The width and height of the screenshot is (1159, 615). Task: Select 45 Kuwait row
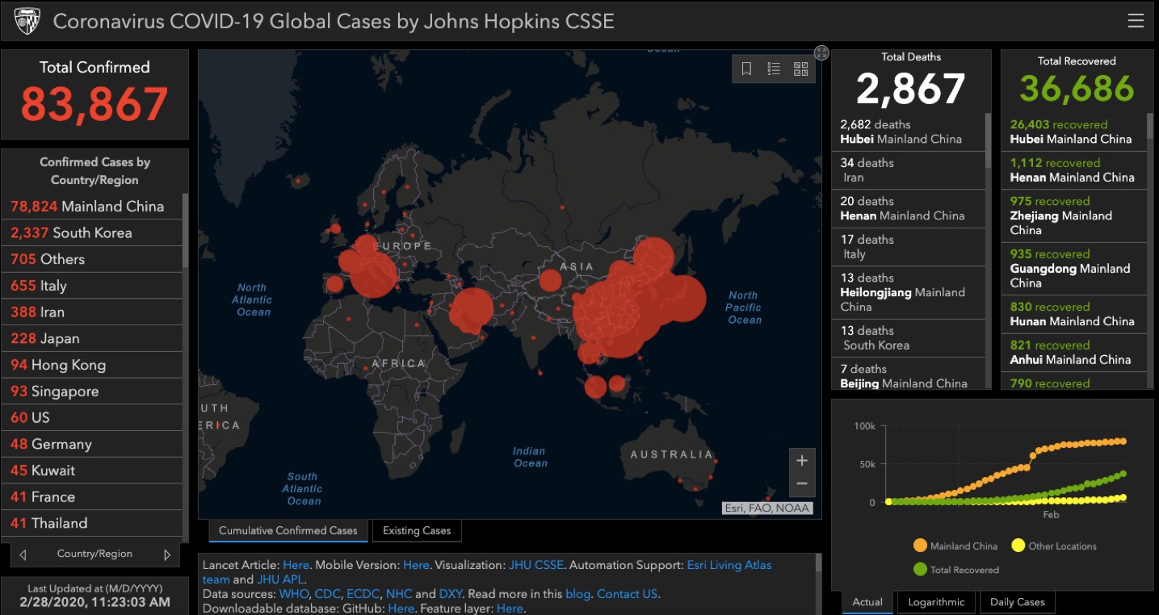[x=93, y=471]
